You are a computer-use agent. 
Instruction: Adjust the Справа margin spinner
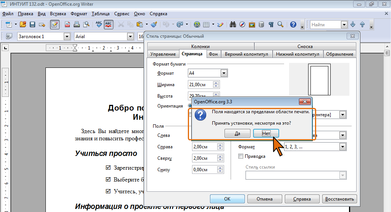point(220,147)
